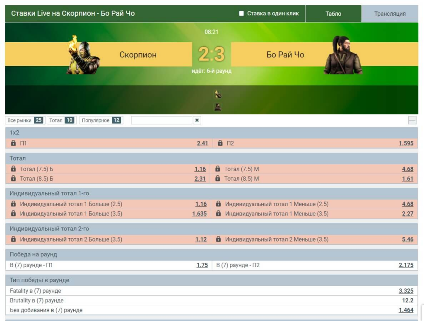Enable the one-click bet checkbox
The width and height of the screenshot is (424, 321).
241,14
